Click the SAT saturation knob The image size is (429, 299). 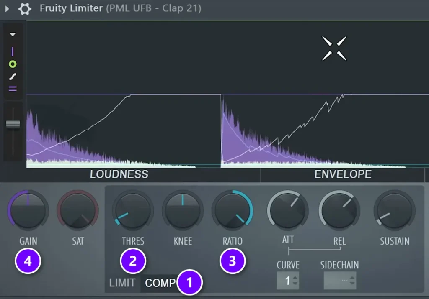coord(78,210)
